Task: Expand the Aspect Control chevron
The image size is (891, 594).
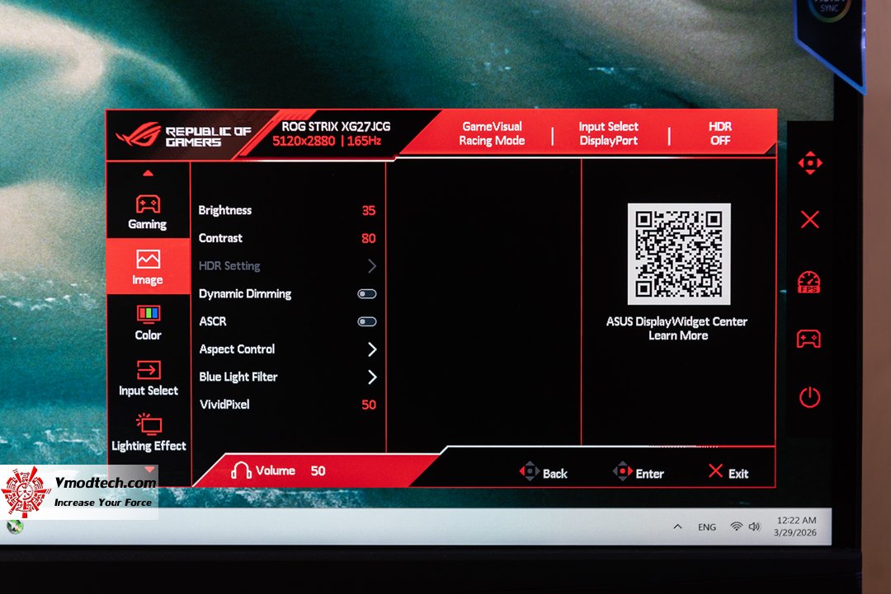Action: click(371, 349)
